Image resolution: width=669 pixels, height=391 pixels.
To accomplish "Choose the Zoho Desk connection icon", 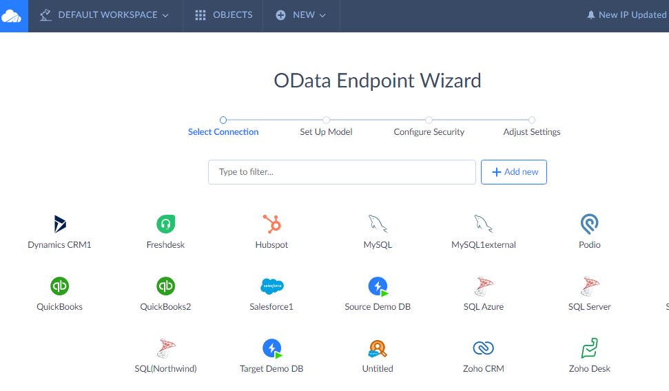I will [x=590, y=348].
